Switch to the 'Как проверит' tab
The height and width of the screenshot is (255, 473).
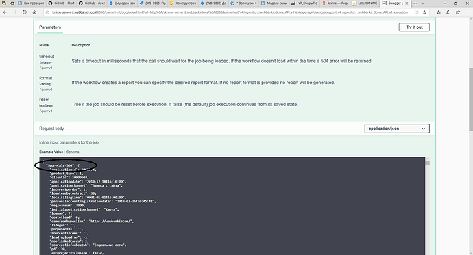coord(31,3)
